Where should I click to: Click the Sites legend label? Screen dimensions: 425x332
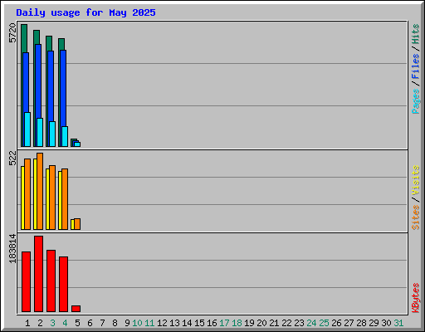pyautogui.click(x=416, y=217)
